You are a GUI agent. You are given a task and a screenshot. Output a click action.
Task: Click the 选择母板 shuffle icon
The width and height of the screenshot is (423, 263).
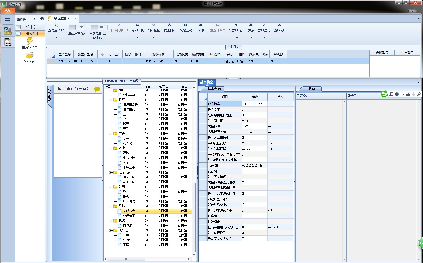(x=280, y=25)
